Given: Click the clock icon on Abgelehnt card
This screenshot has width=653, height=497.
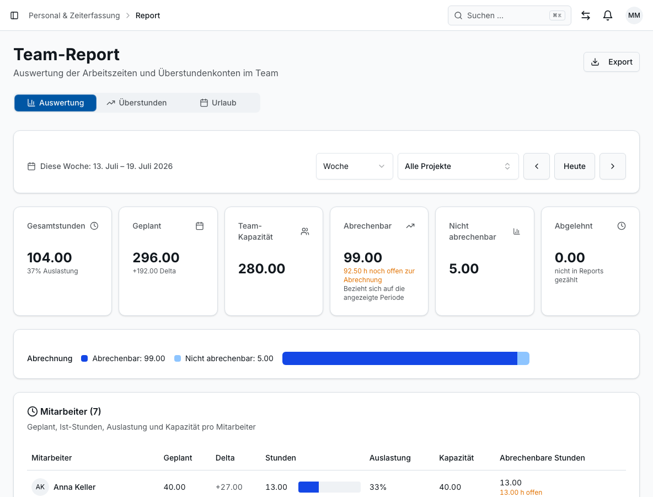Looking at the screenshot, I should tap(622, 226).
